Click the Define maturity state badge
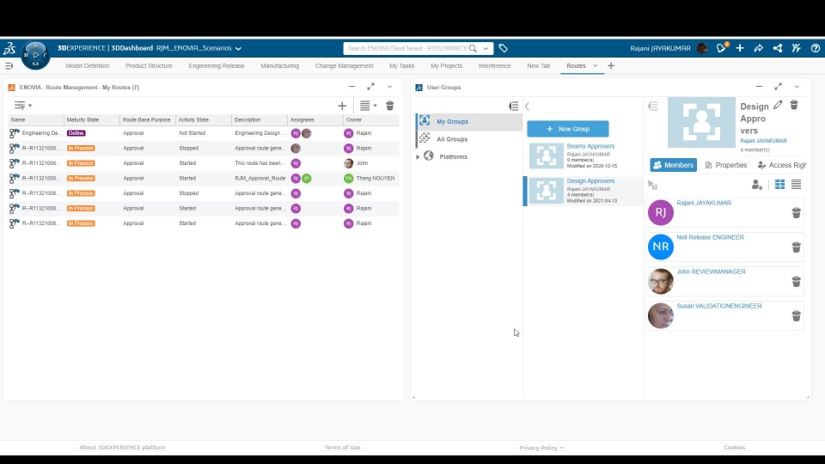 [x=76, y=133]
